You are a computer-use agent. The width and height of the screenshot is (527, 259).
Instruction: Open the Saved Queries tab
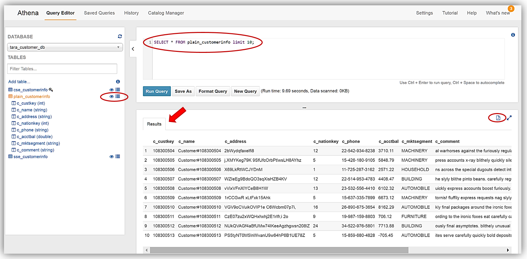pos(99,13)
